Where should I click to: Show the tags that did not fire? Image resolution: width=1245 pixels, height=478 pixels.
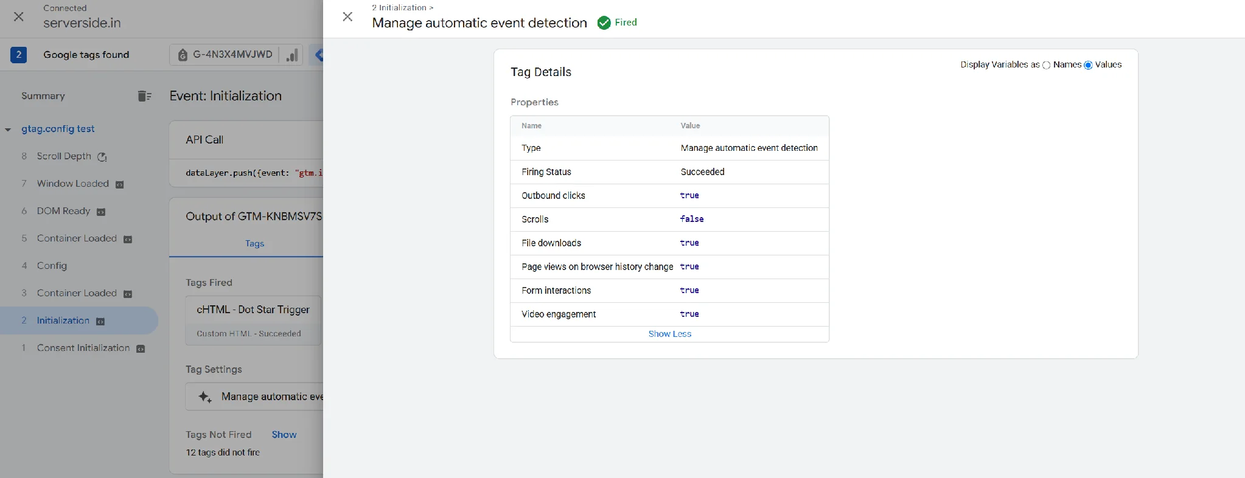284,434
